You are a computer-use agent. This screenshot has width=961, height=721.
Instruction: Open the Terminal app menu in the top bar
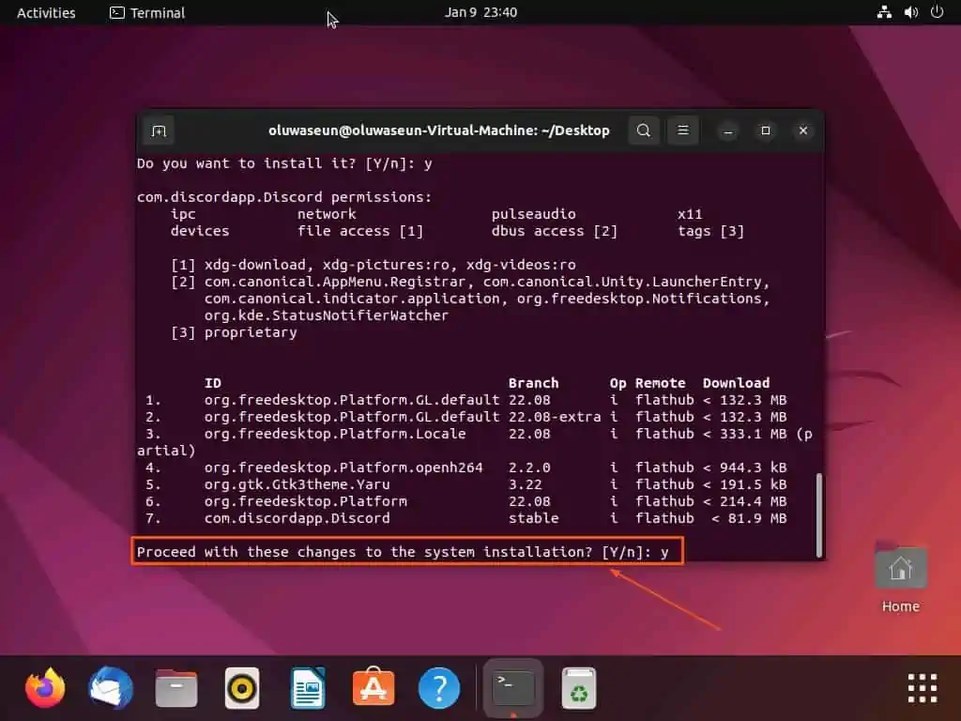coord(147,12)
